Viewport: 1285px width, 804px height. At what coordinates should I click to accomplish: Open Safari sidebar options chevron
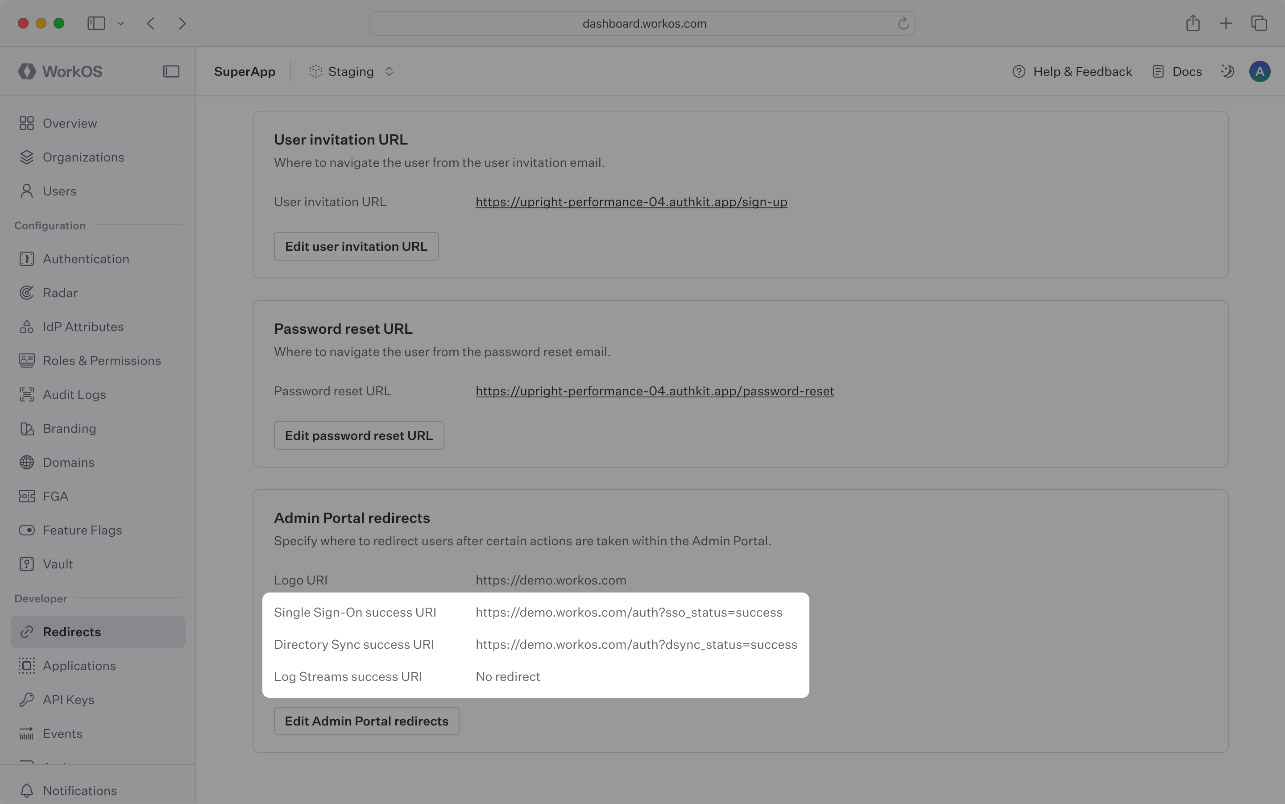click(120, 23)
